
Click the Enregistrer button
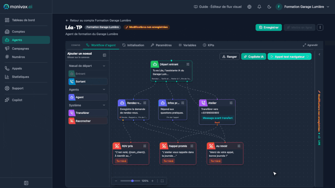pyautogui.click(x=269, y=27)
